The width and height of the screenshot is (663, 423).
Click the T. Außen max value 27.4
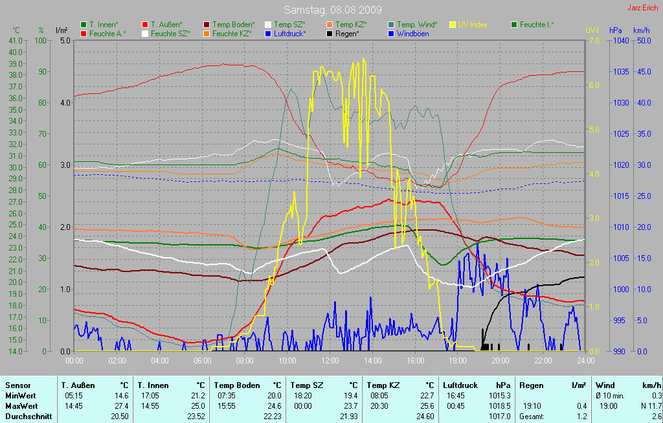[x=122, y=406]
